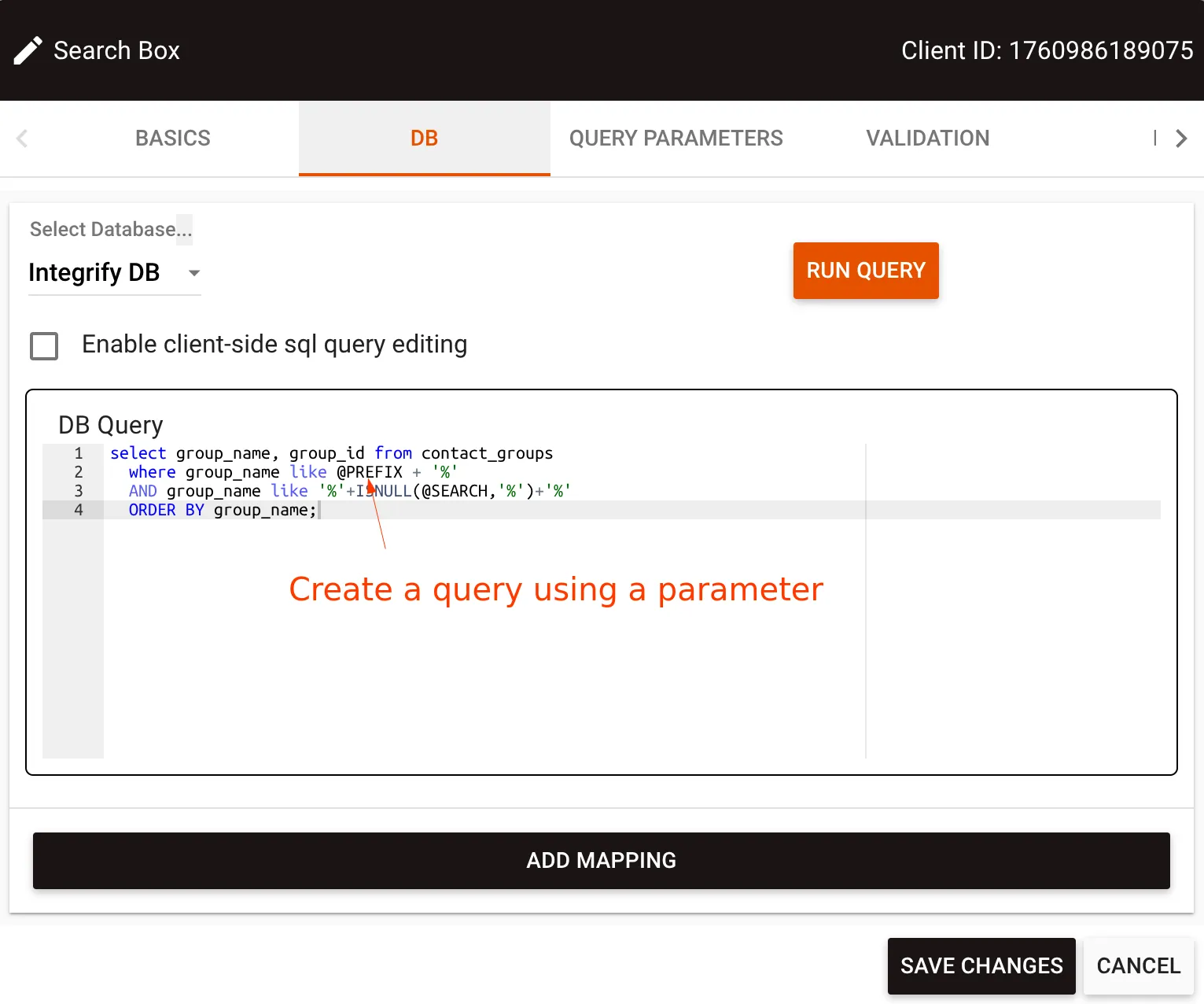Click the left chevron in the tab bar
This screenshot has width=1204, height=1004.
[21, 138]
